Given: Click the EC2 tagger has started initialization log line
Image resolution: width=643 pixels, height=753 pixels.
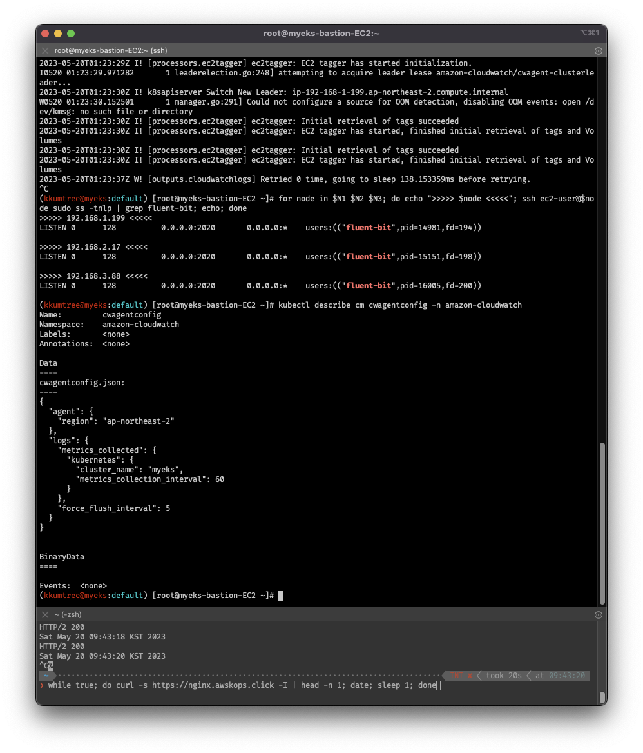Looking at the screenshot, I should click(256, 63).
